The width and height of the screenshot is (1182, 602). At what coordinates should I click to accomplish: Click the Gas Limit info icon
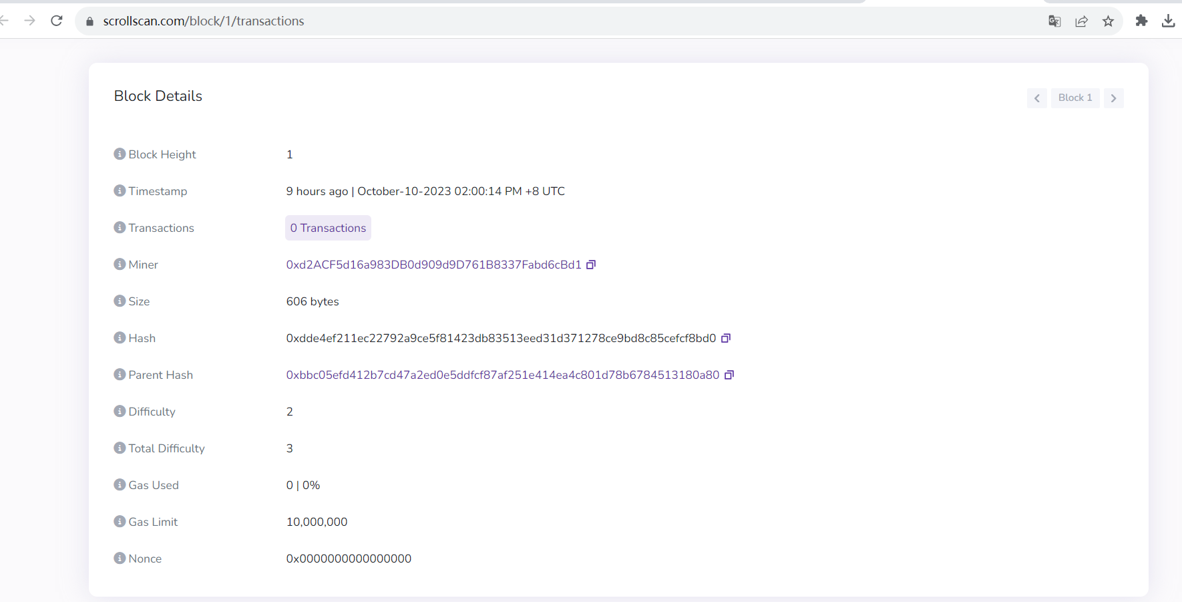coord(120,522)
